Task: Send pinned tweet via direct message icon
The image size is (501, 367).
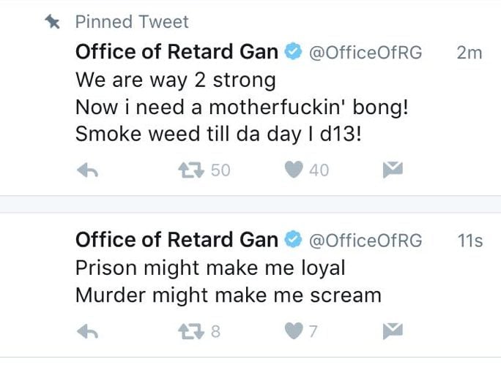Action: point(393,170)
